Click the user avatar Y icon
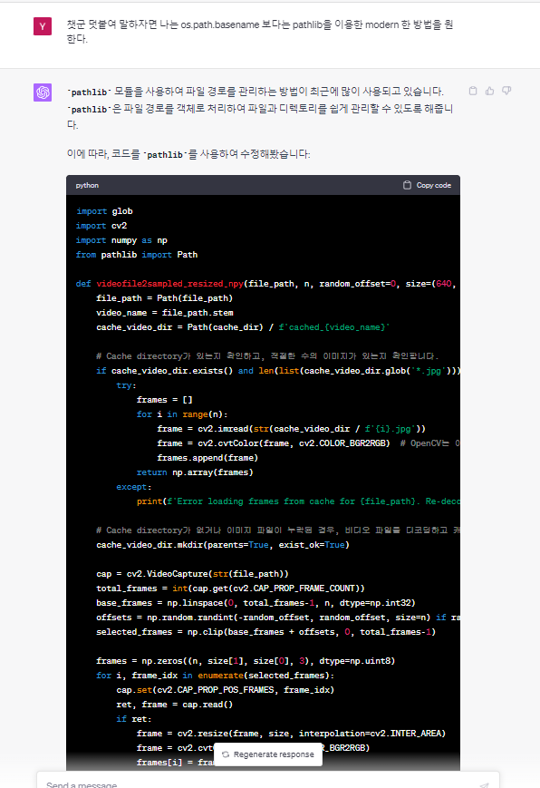 pos(43,26)
